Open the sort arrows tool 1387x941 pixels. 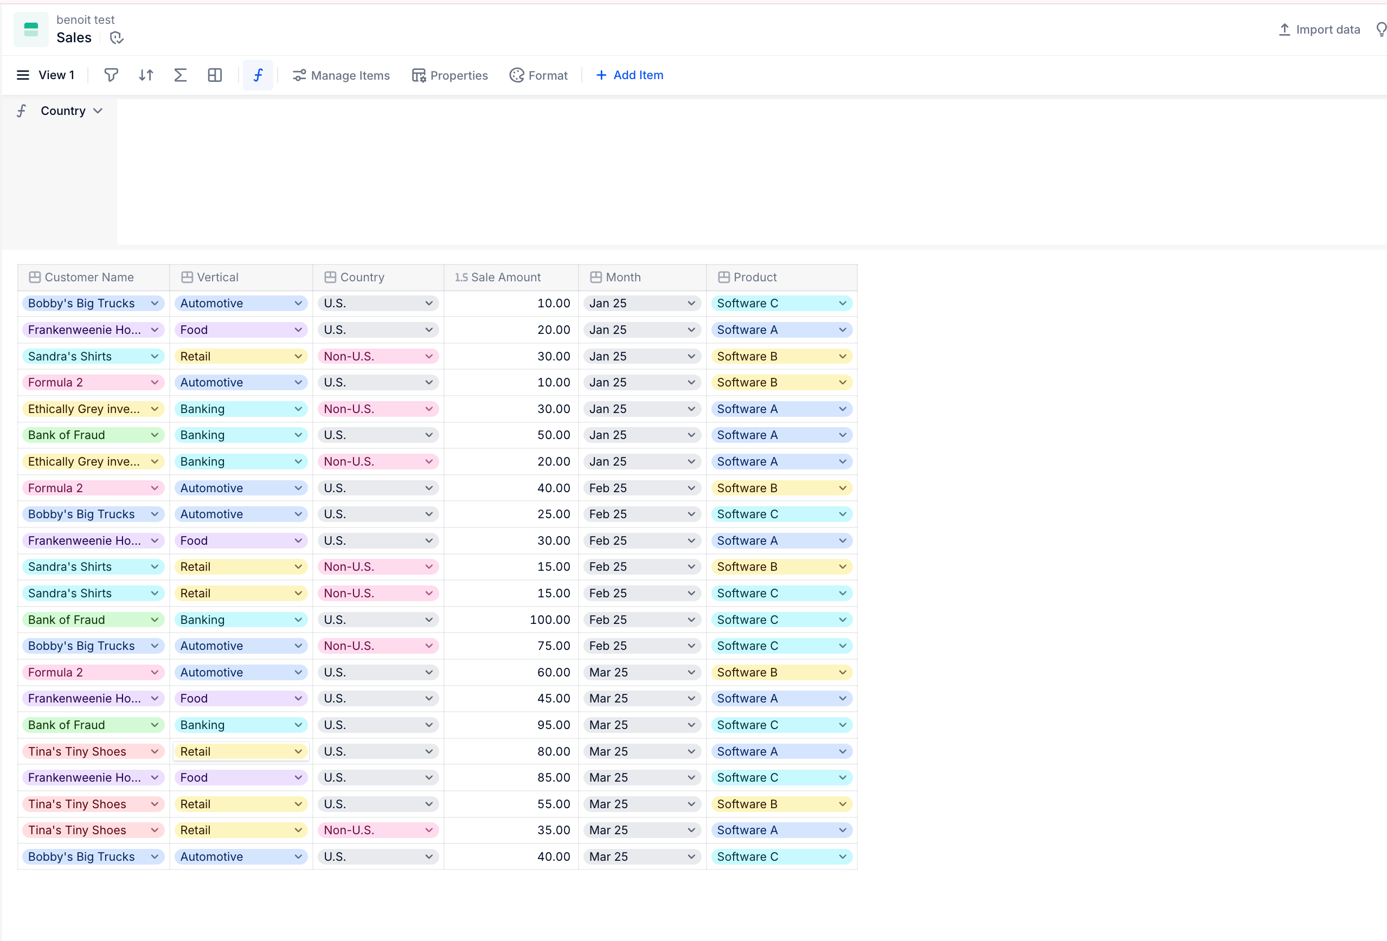[x=146, y=75]
